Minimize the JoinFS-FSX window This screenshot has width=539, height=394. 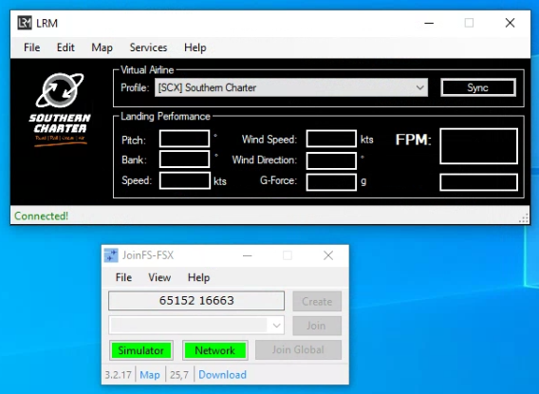click(x=247, y=255)
